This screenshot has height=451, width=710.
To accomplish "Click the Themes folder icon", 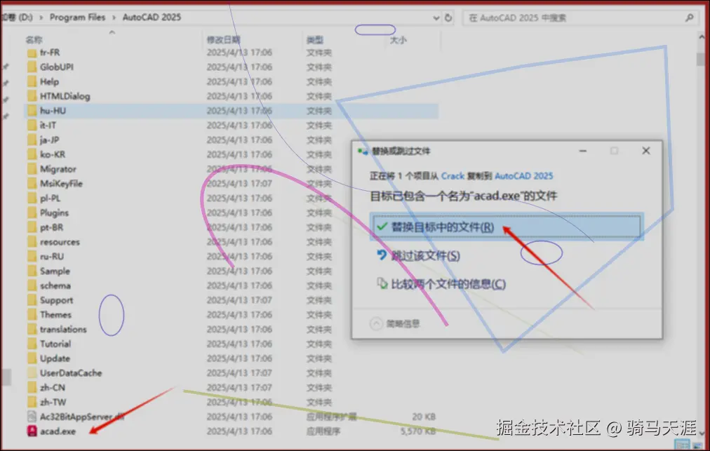I will (32, 314).
